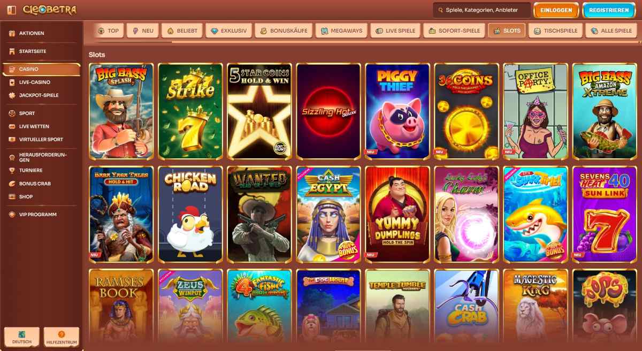Select the Bonuskäufe category tab
Viewport: 642px width, 351px height.
[x=284, y=30]
